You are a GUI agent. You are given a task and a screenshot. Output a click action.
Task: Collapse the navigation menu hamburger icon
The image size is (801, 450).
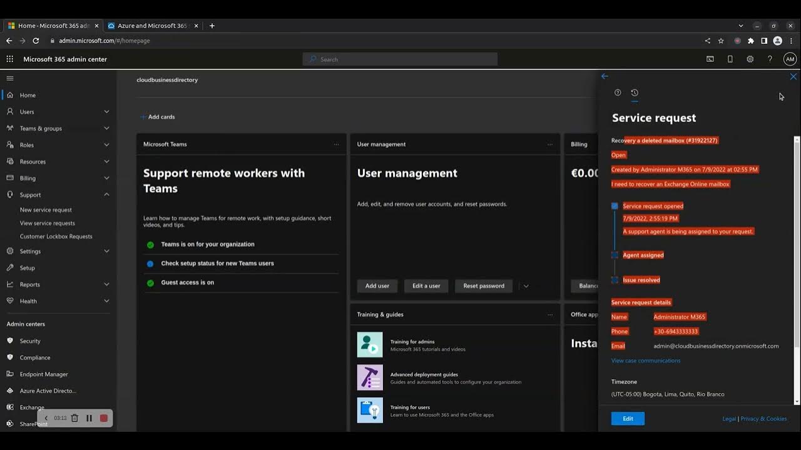click(x=10, y=78)
